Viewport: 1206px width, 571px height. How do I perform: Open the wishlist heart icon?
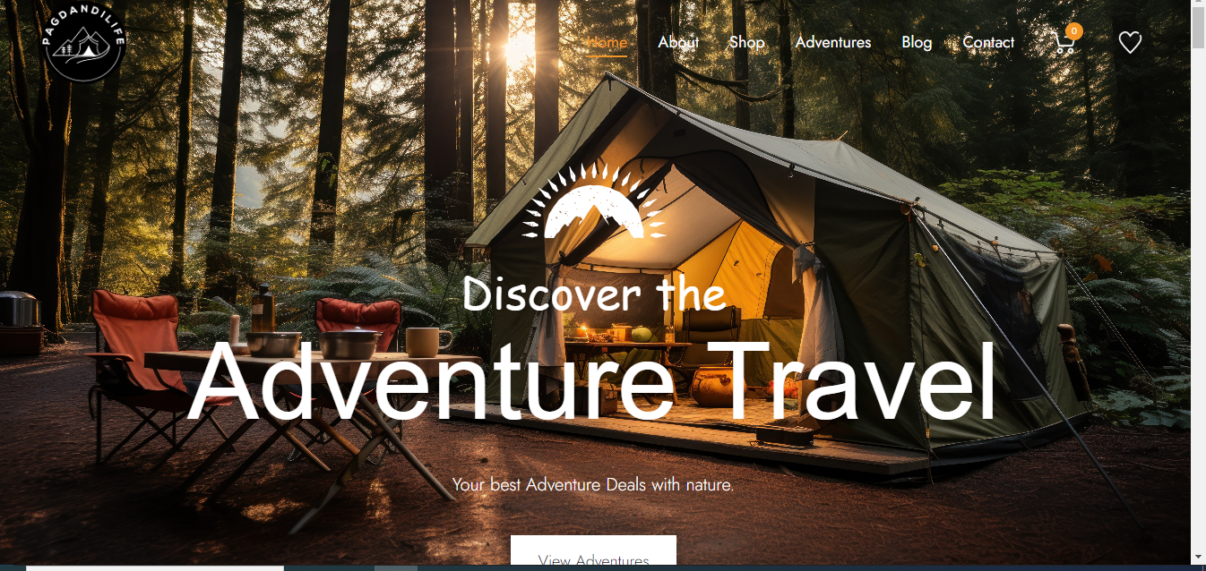[1130, 42]
